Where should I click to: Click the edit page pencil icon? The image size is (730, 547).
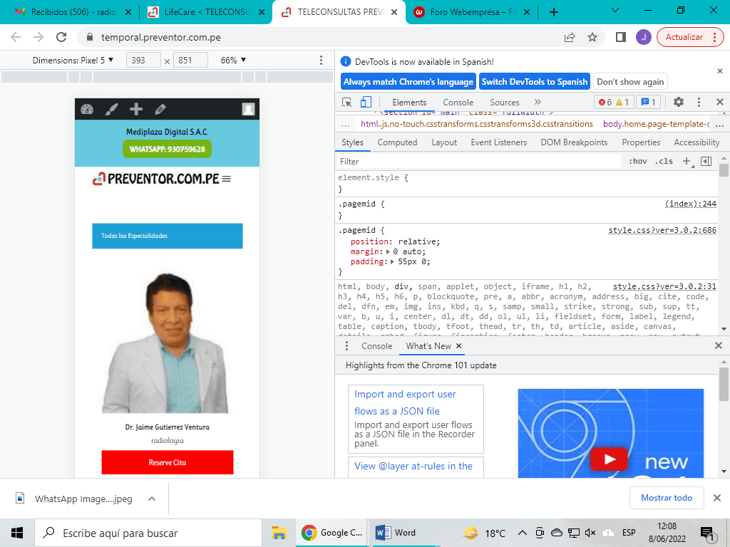click(160, 109)
